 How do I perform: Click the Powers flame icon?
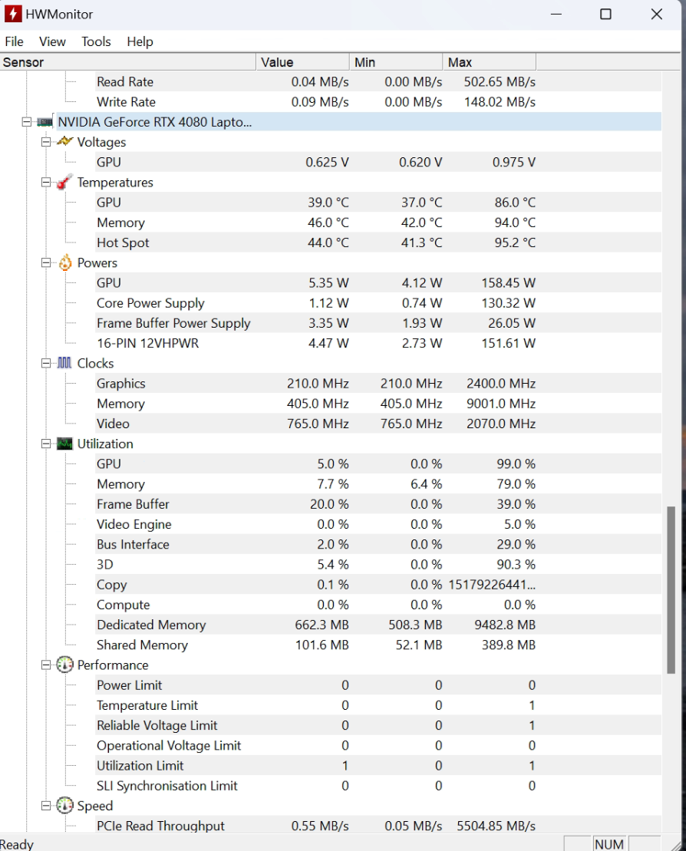pos(65,263)
